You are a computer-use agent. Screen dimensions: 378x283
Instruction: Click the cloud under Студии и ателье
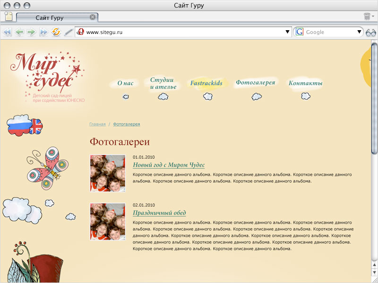[x=163, y=97]
